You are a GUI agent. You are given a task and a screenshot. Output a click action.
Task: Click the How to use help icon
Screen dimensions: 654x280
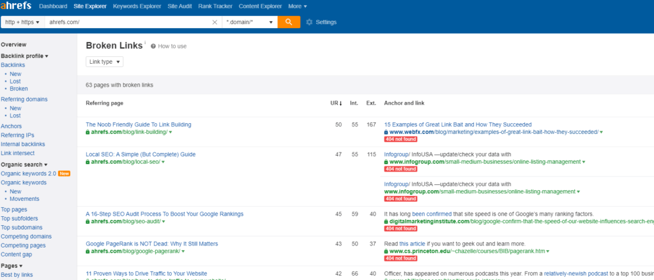coord(153,47)
